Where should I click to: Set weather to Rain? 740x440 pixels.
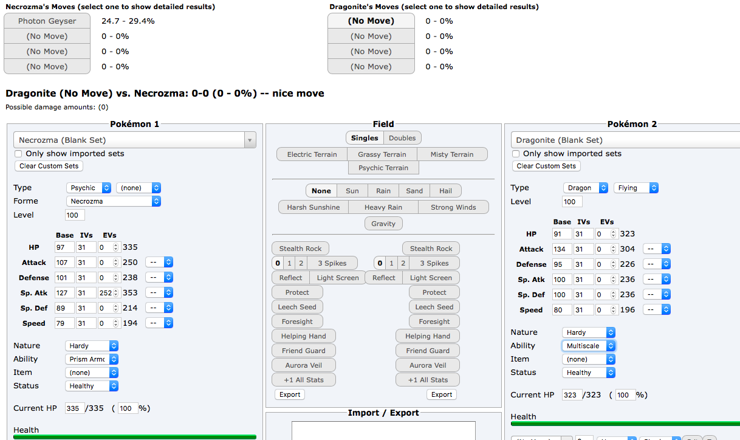tap(383, 191)
